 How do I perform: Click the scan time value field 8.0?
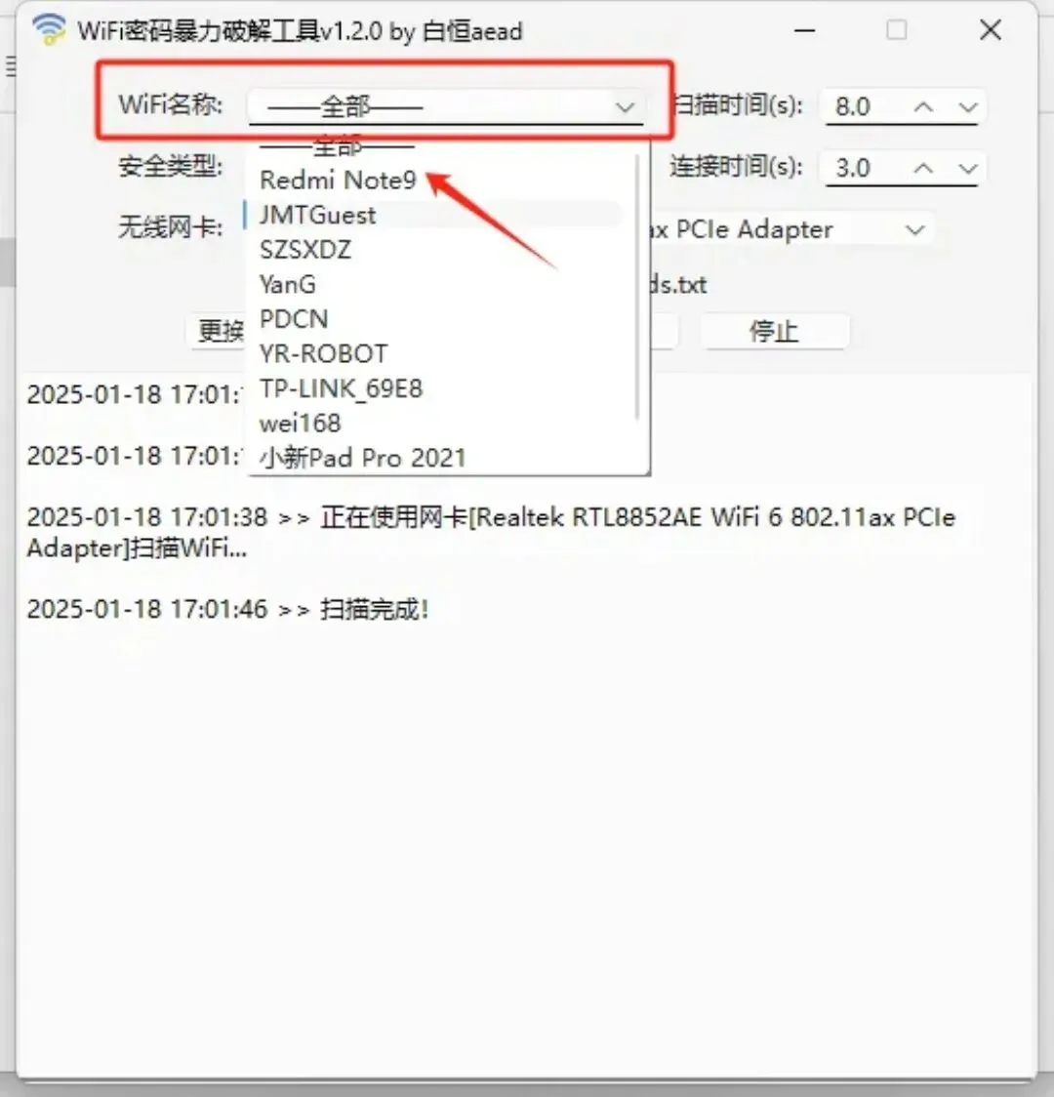tap(866, 107)
